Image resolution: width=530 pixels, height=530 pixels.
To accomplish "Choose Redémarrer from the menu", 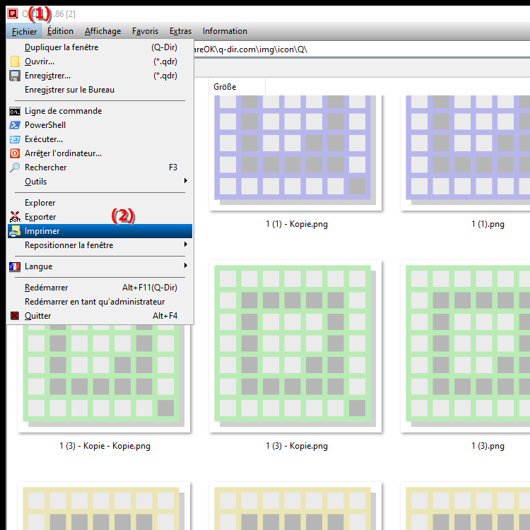I will click(x=100, y=288).
